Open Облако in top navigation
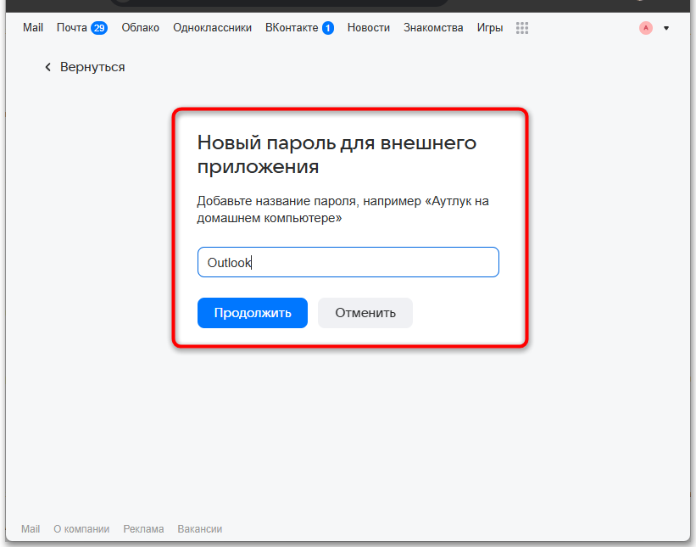This screenshot has width=696, height=547. 140,27
